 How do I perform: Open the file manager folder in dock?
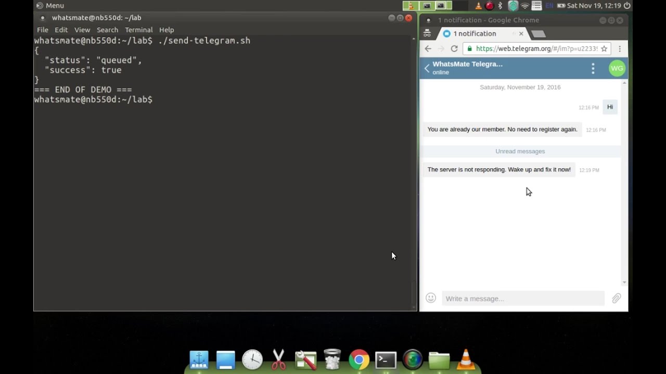439,360
